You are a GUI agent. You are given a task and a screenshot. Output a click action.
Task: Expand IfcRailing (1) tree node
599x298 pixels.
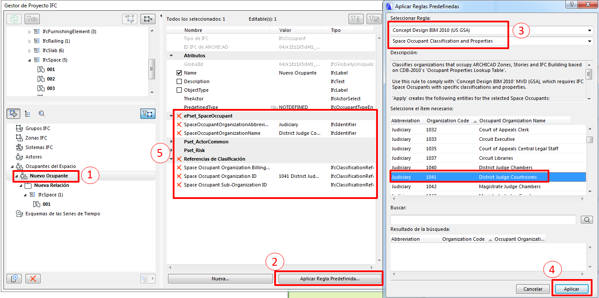(29, 41)
